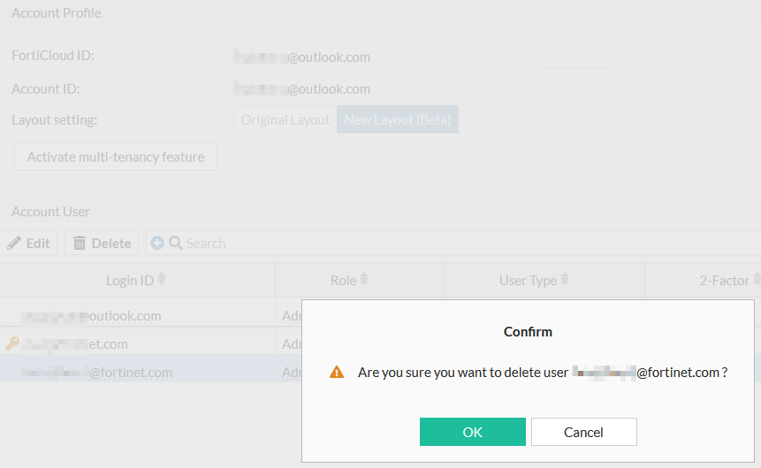Image resolution: width=761 pixels, height=468 pixels.
Task: Cancel the delete confirmation dialog
Action: click(583, 432)
